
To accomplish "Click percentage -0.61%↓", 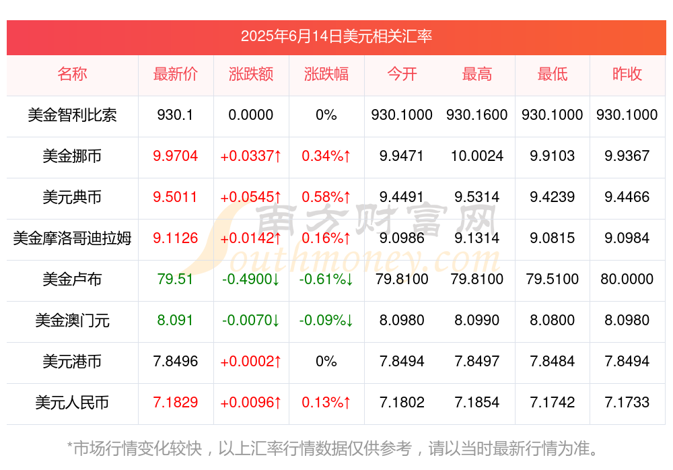I will (326, 279).
